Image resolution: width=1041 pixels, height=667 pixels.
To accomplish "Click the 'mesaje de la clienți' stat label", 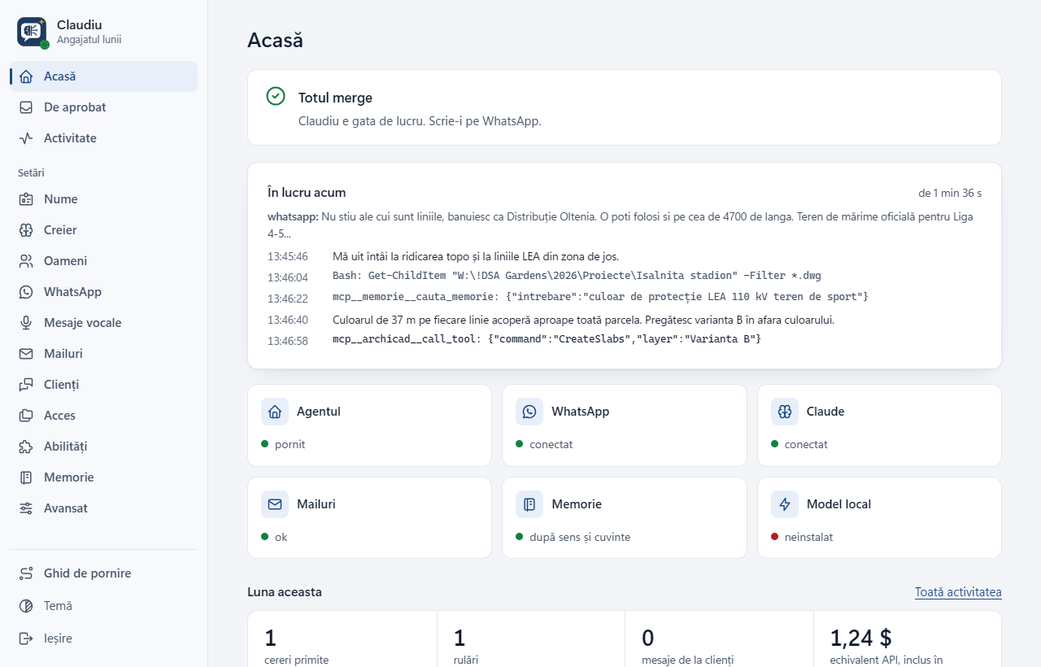I will click(x=688, y=660).
